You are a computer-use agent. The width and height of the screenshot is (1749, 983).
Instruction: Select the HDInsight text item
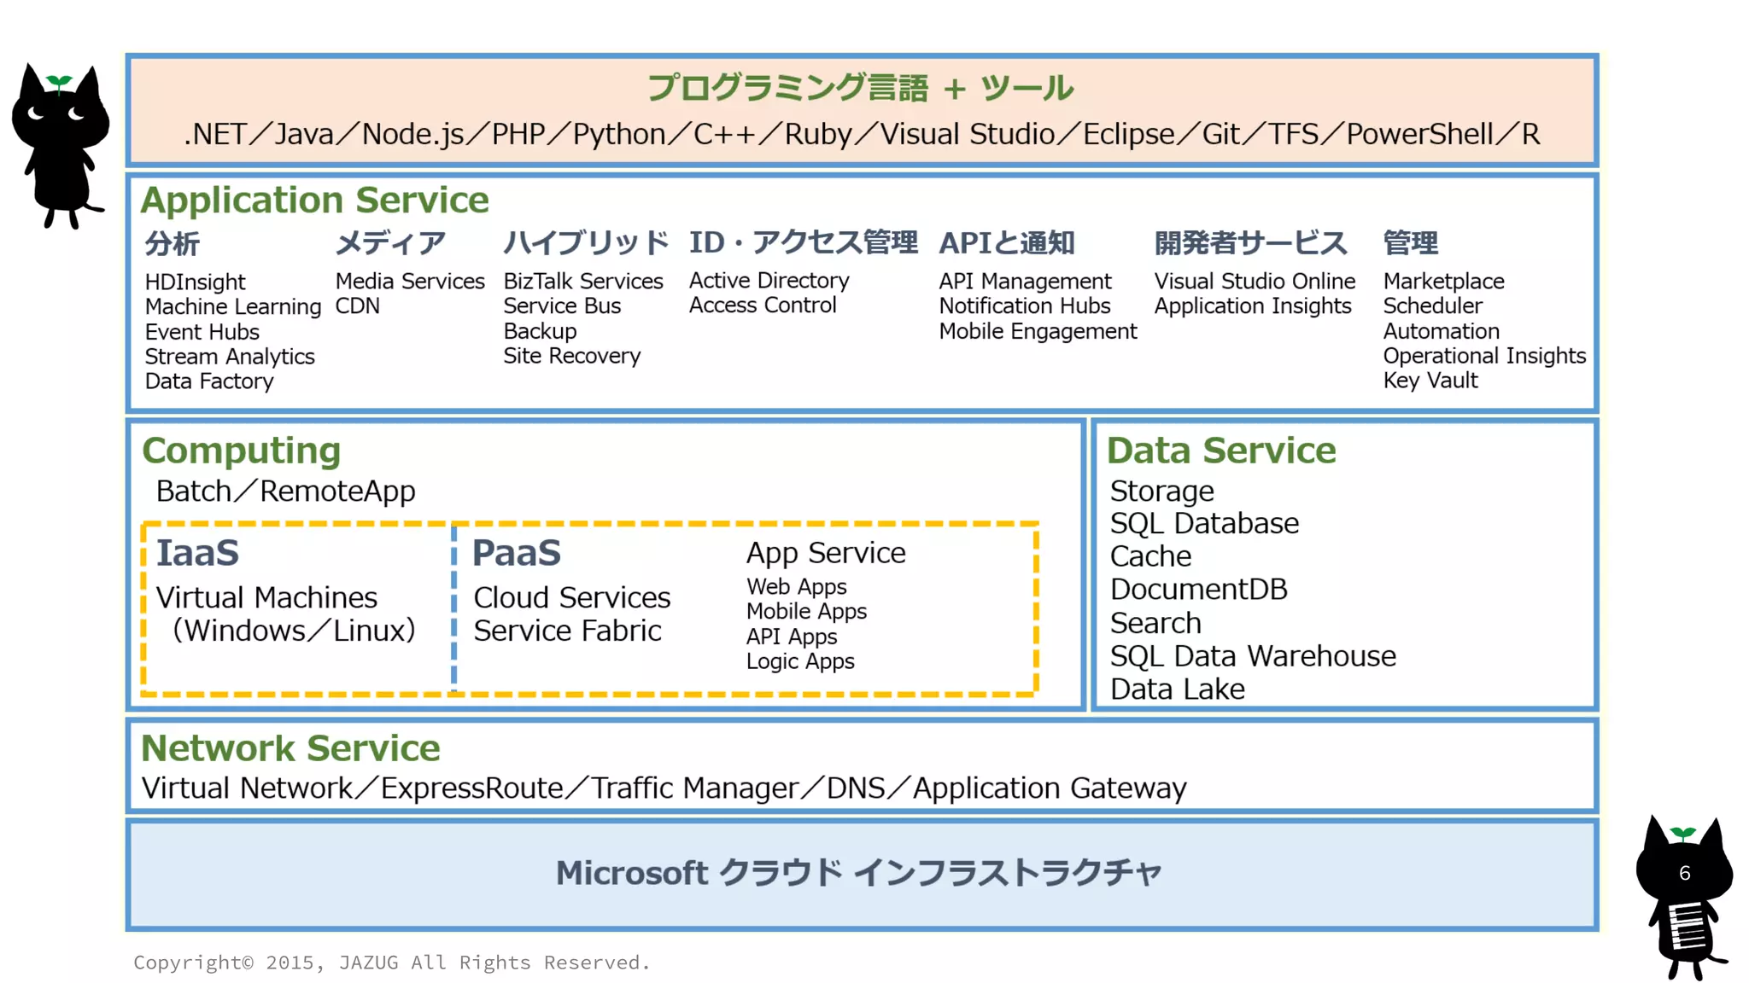[195, 282]
